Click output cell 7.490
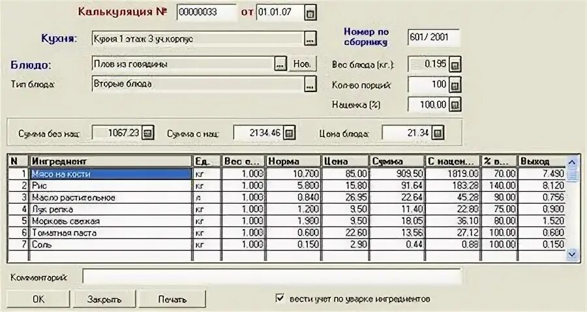The image size is (587, 312). coord(541,174)
